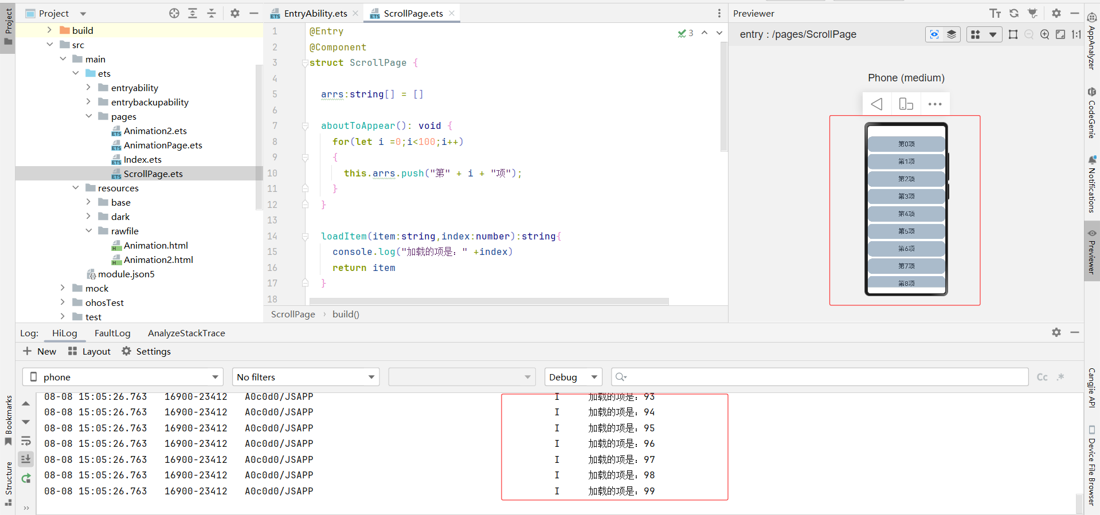Click the New button in log toolbar
Screen dimensions: 1100x515
(40, 351)
